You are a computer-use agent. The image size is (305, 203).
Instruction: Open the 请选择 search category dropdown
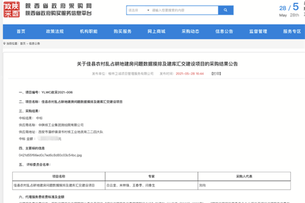pyautogui.click(x=135, y=10)
